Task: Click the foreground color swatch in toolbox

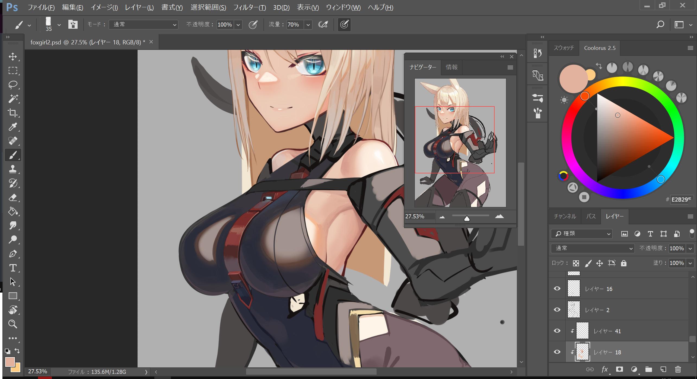Action: 10,362
